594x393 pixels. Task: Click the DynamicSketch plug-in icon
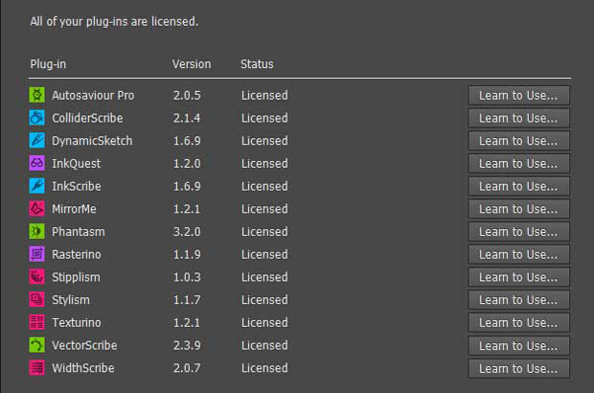(x=37, y=141)
